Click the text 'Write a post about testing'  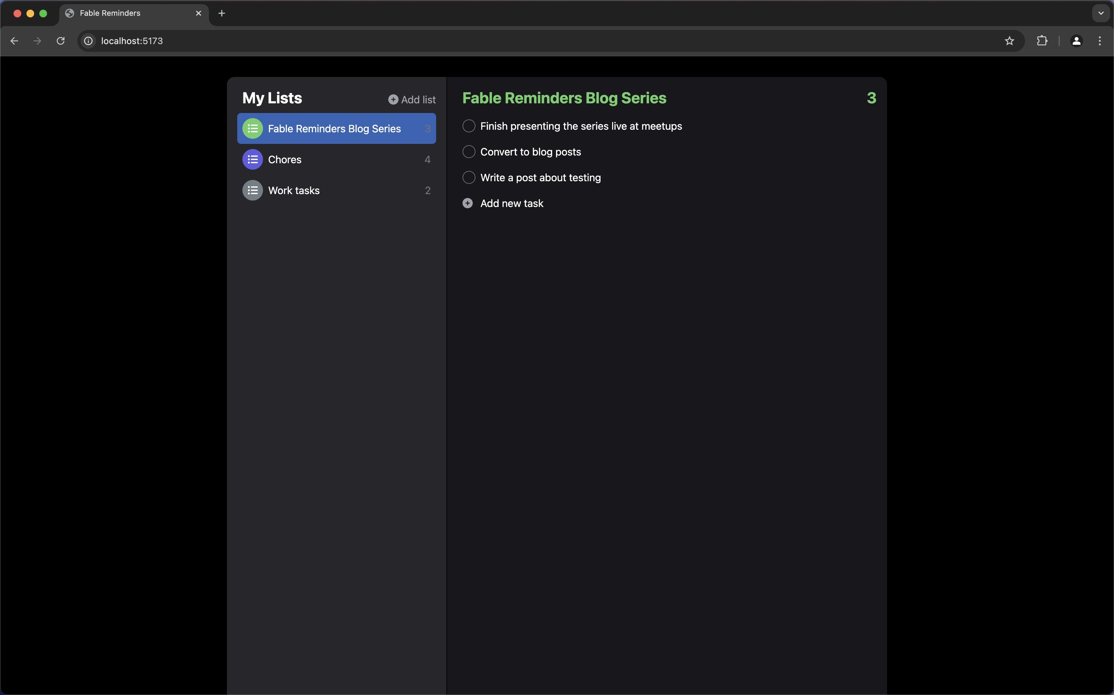pos(541,177)
